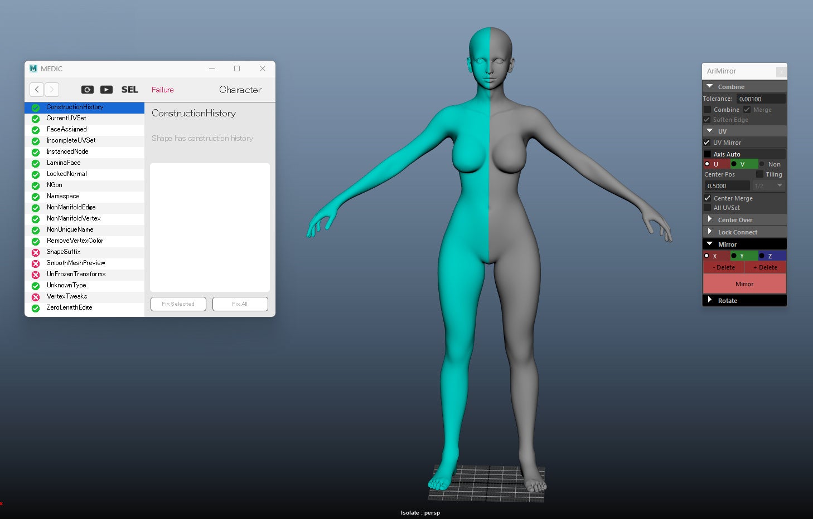Click the Tolerance value input field
Image resolution: width=813 pixels, height=519 pixels.
761,99
